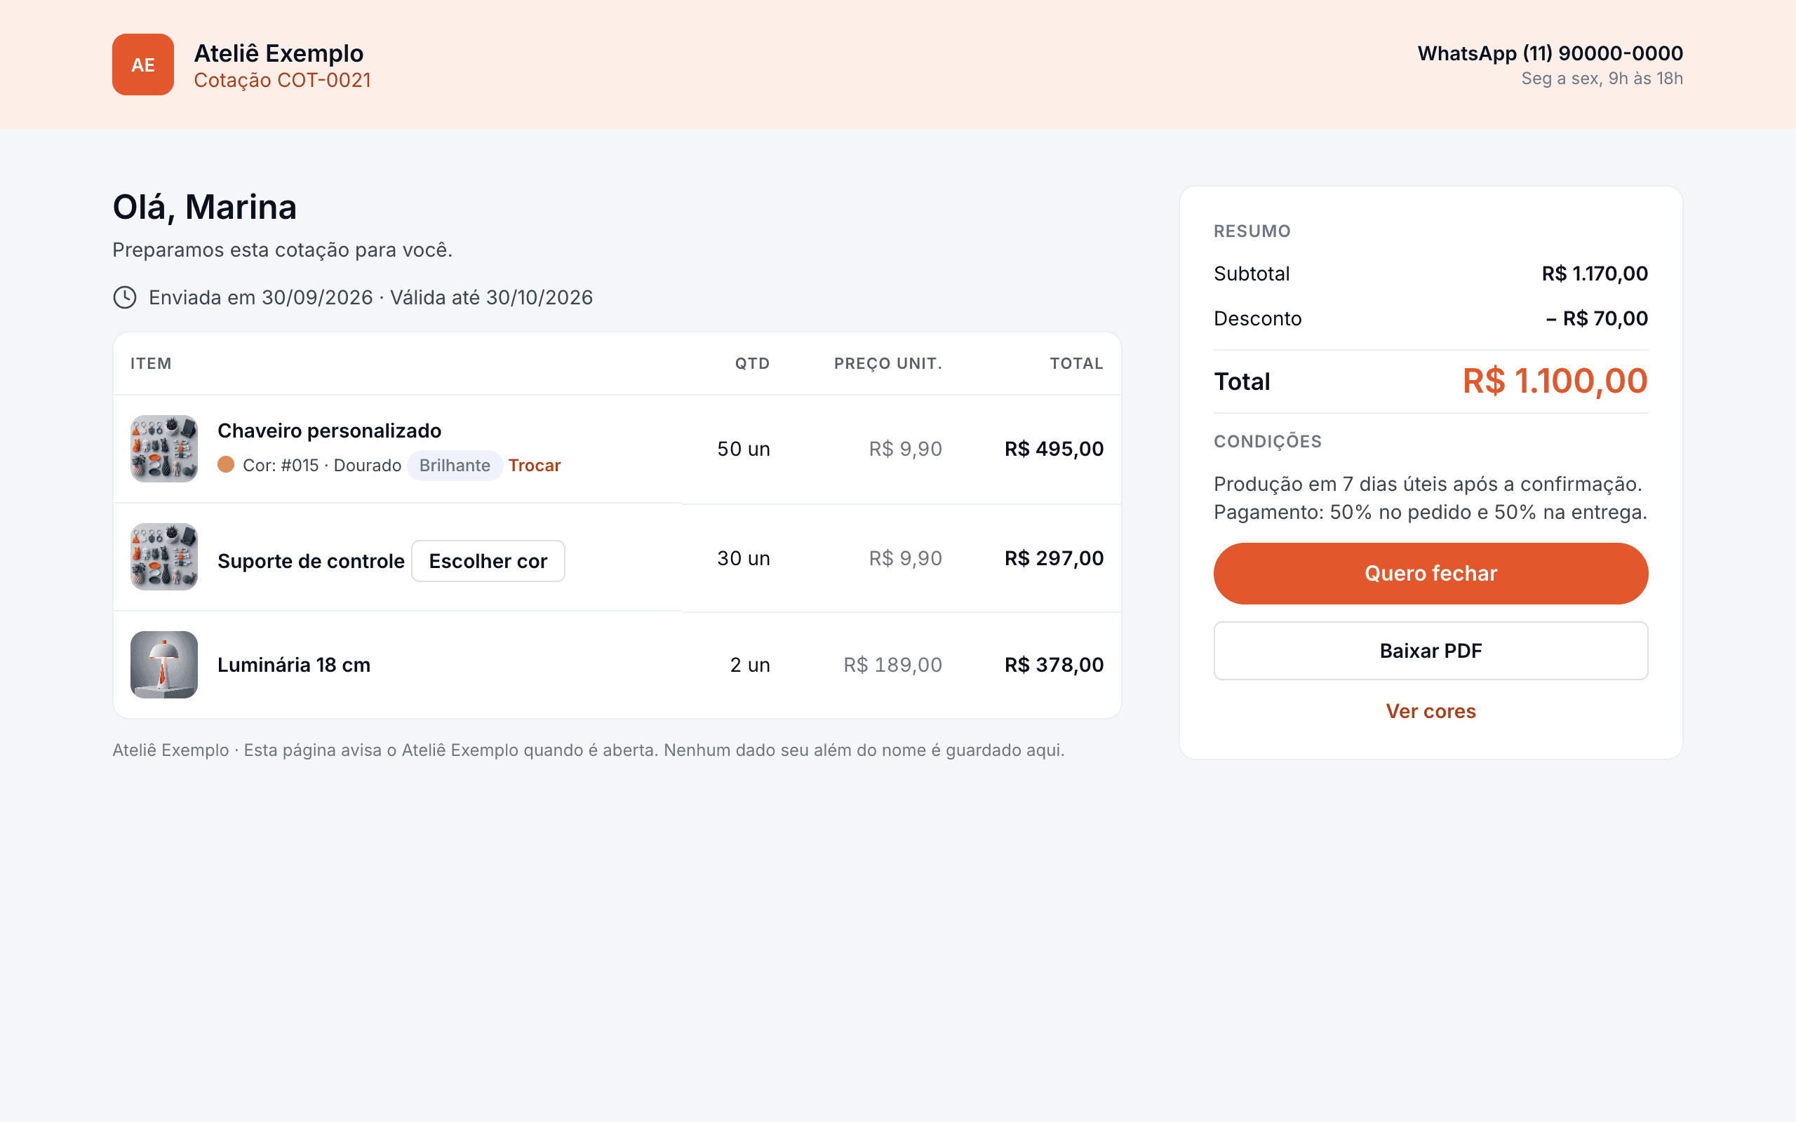Select the Luminária 18 cm item name
This screenshot has width=1796, height=1122.
[294, 665]
